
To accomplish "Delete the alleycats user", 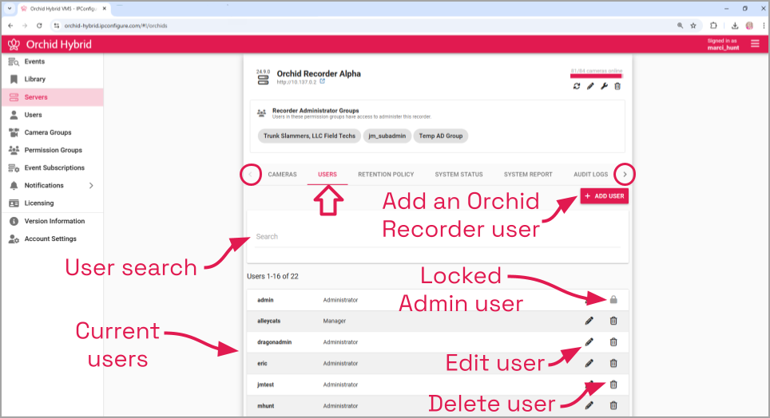I will coord(613,321).
